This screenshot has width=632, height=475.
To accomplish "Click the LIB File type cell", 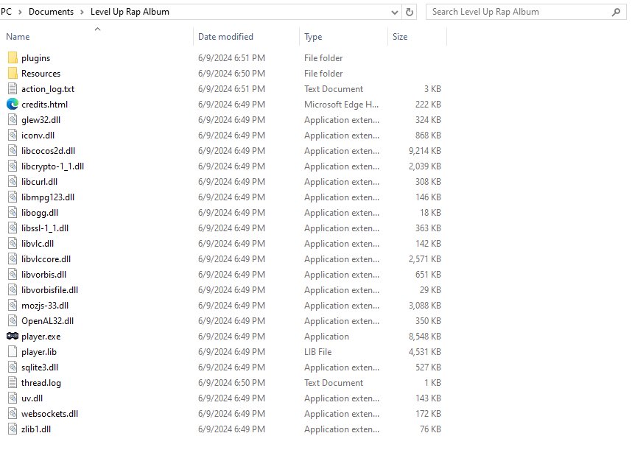I will pyautogui.click(x=317, y=352).
